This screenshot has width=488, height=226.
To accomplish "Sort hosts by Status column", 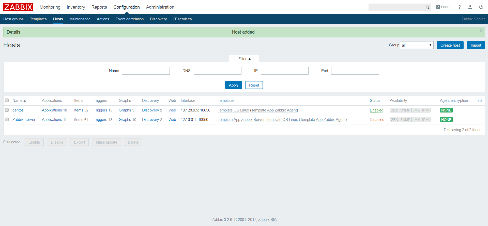I will pyautogui.click(x=375, y=101).
